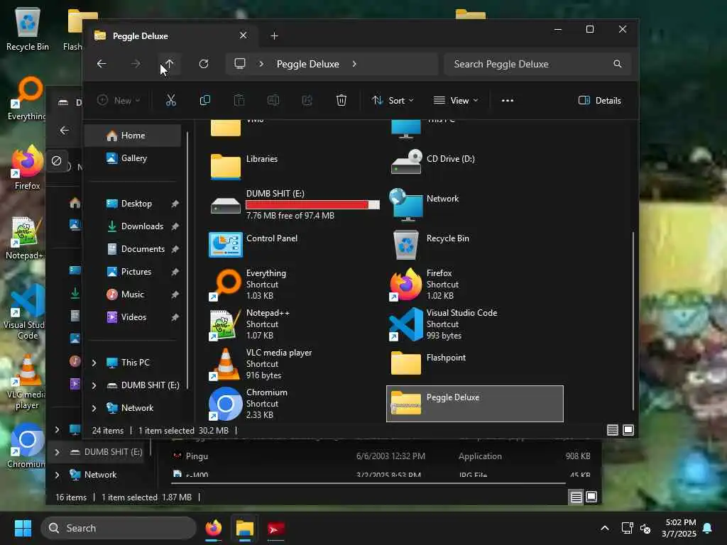This screenshot has height=545, width=727.
Task: Open Music in navigation pane
Action: (133, 294)
